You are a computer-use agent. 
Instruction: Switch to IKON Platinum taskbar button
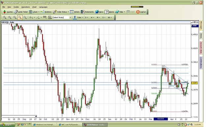(x=95, y=125)
